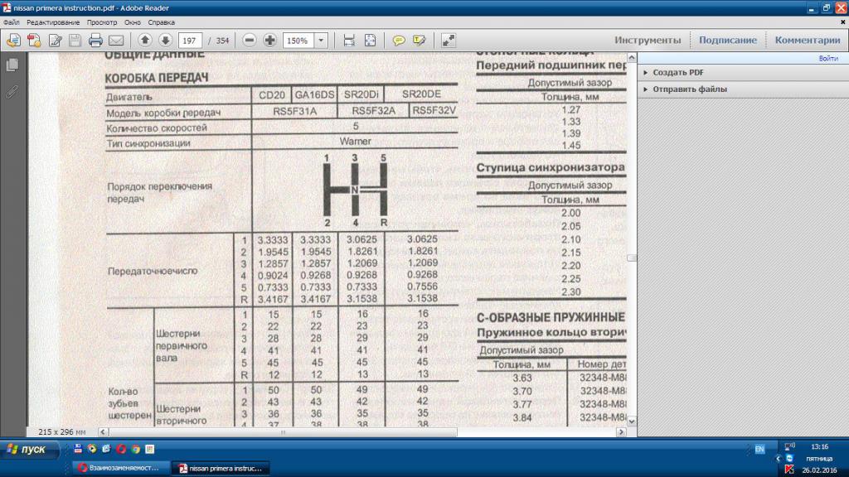Switch to the Инструменты pane

coord(648,40)
